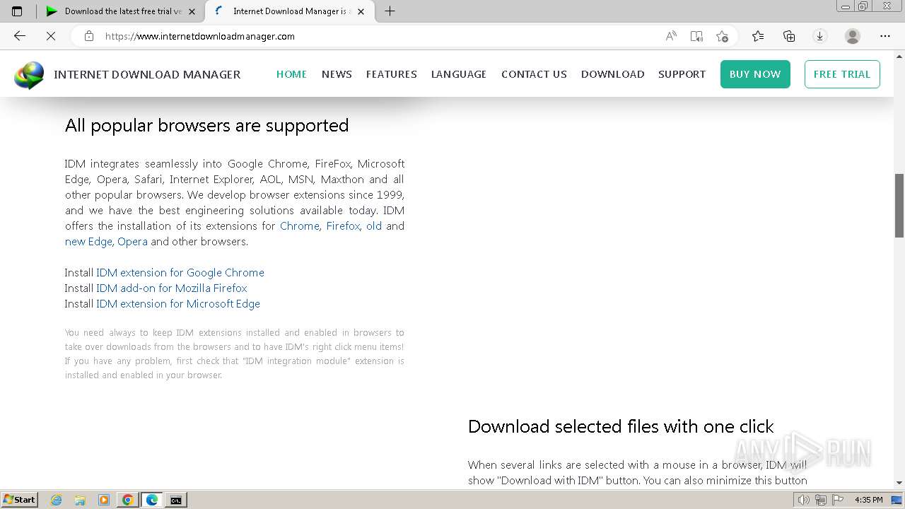Open CONTACT US page

(x=534, y=74)
